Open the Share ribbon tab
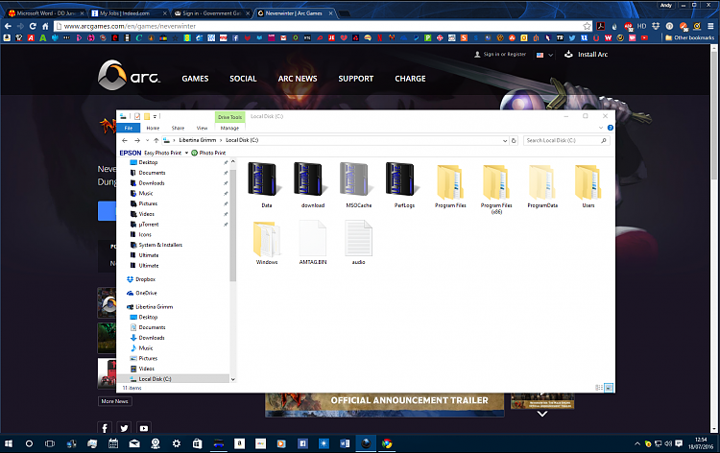Image resolution: width=720 pixels, height=453 pixels. click(178, 128)
